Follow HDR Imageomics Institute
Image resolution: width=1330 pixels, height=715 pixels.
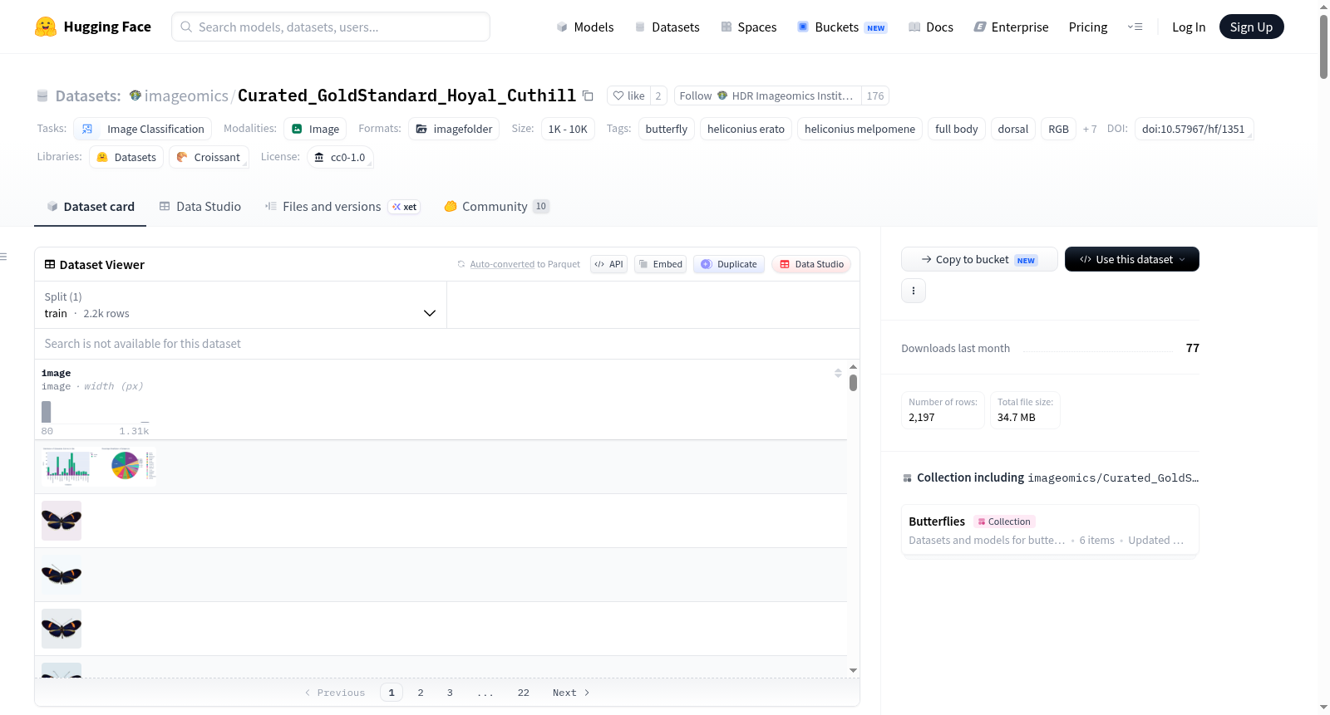coord(767,95)
